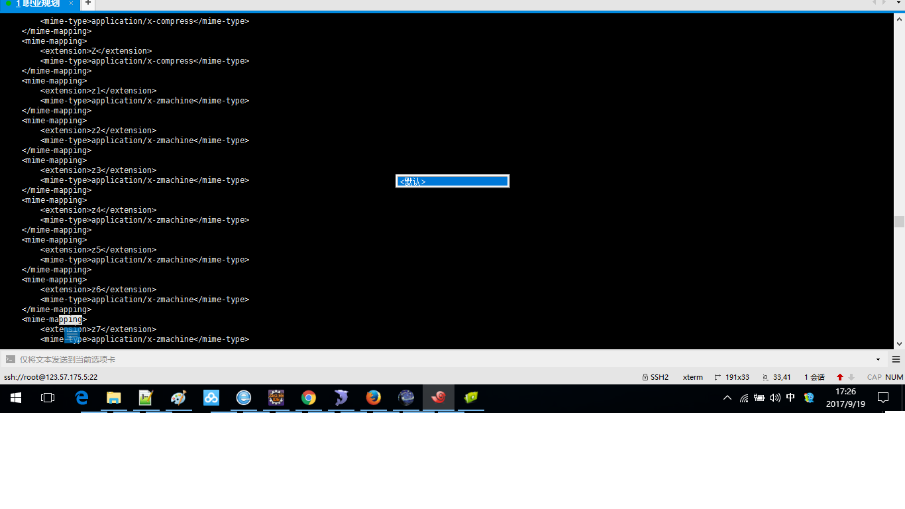Viewport: 905px width, 509px height.
Task: Click the scrollbar down arrow
Action: 899,343
